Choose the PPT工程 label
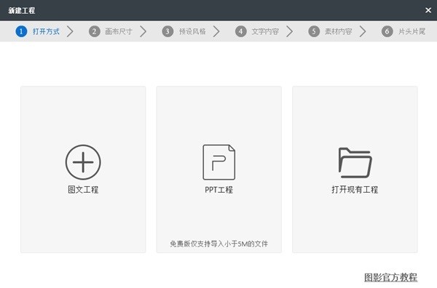Screen dimensions: 437x288 tap(219, 190)
